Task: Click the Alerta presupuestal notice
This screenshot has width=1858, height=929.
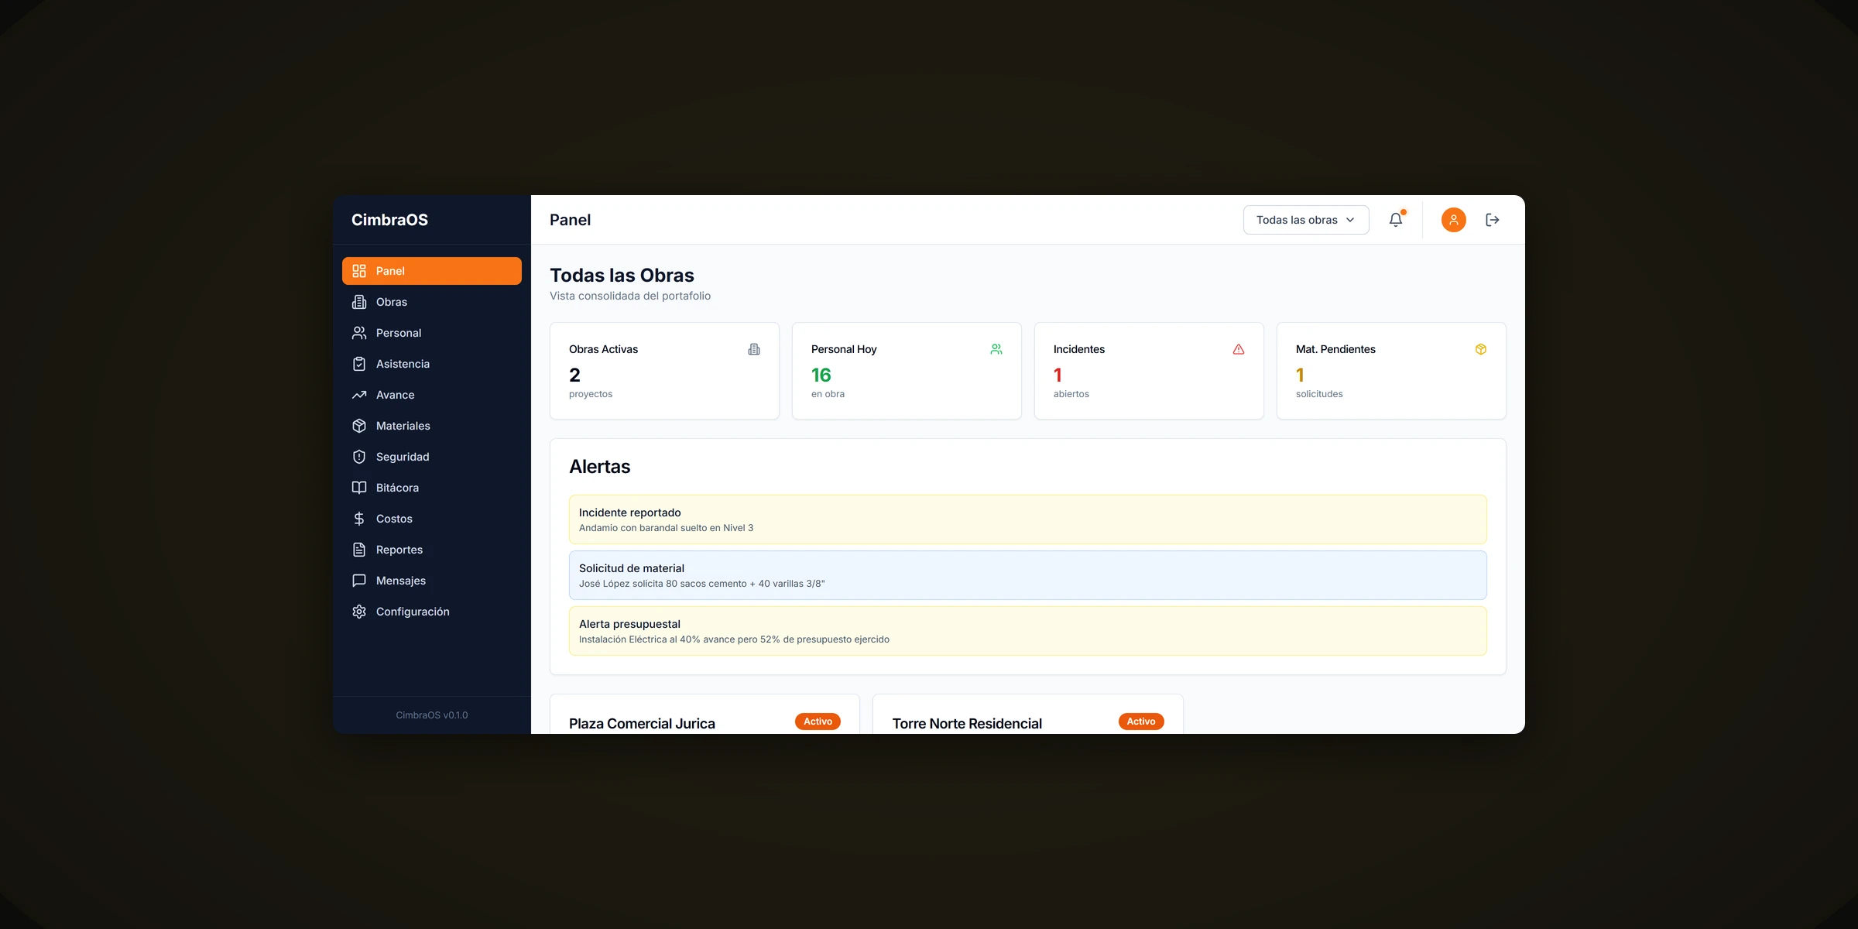Action: [1027, 631]
